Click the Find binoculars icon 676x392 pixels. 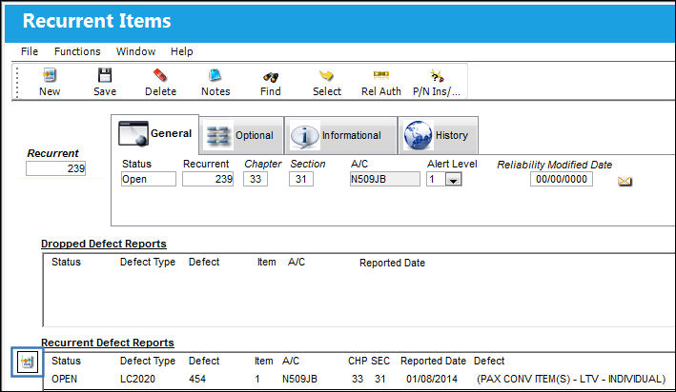pyautogui.click(x=271, y=77)
